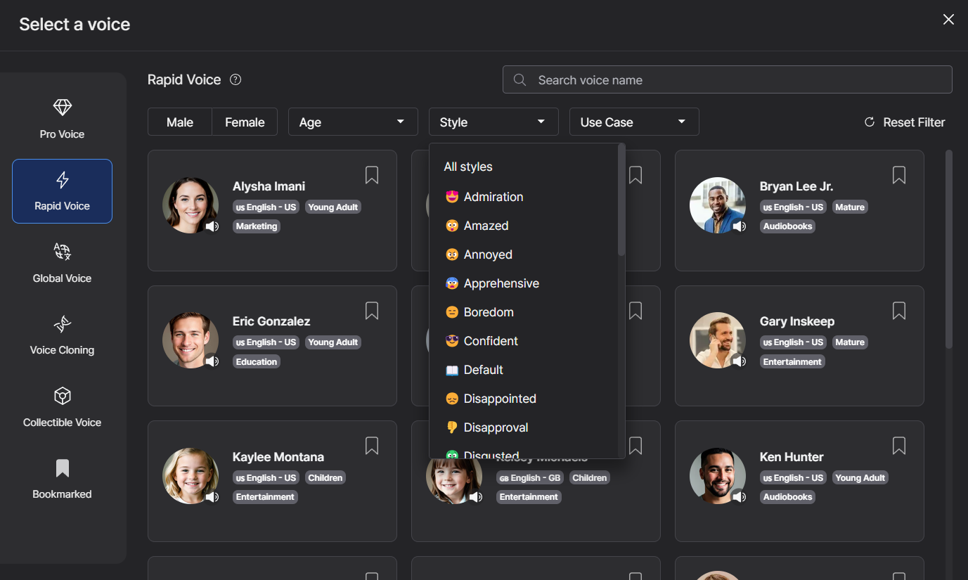Open the Collectible Voice section

pos(62,407)
